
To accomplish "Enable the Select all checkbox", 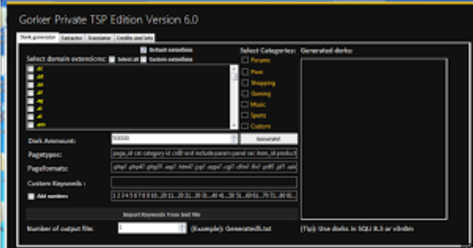I will (112, 59).
